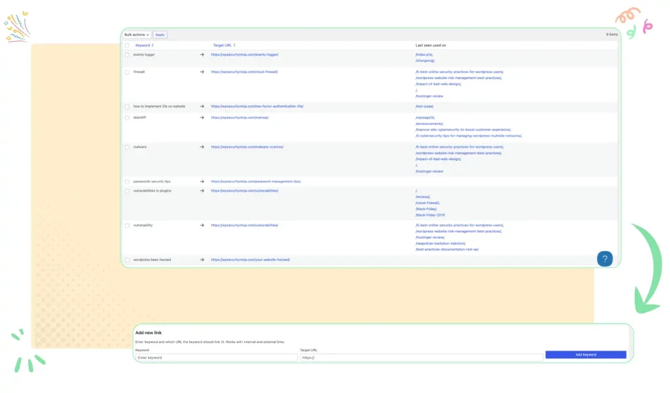The width and height of the screenshot is (670, 393).
Task: Open the /best-practices-documentation-rest-api link
Action: [447, 250]
